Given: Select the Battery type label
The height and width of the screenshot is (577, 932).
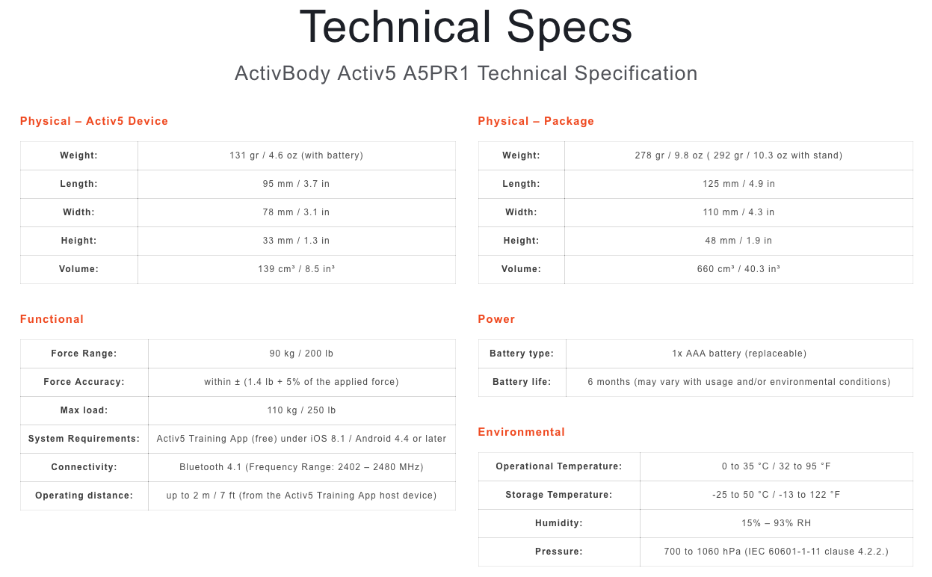Looking at the screenshot, I should [x=522, y=354].
